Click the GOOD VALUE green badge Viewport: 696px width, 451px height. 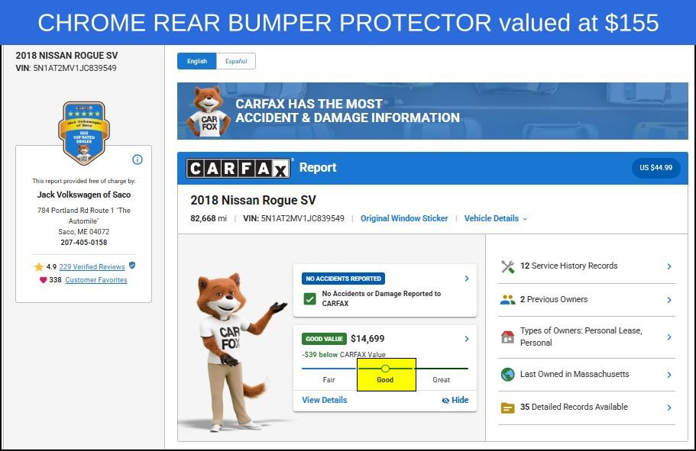coord(324,339)
